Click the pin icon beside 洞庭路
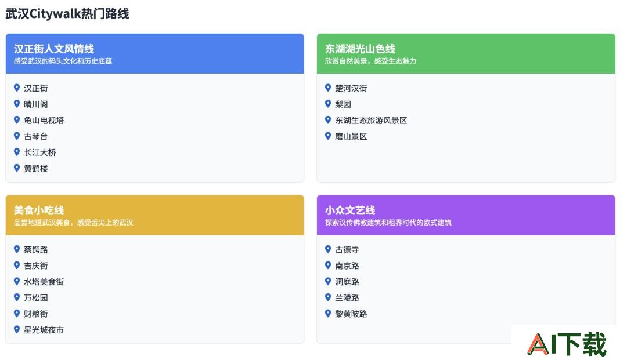Image resolution: width=627 pixels, height=360 pixels. [x=328, y=281]
